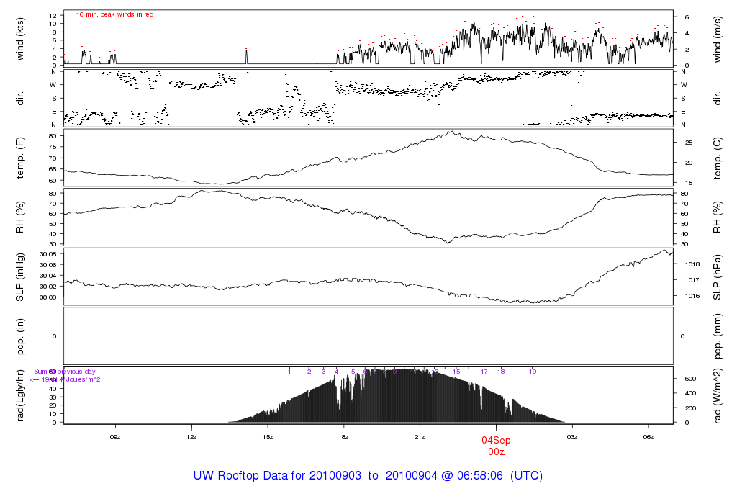The width and height of the screenshot is (737, 504).
Task: Click the 15z time axis label
Action: pos(268,436)
